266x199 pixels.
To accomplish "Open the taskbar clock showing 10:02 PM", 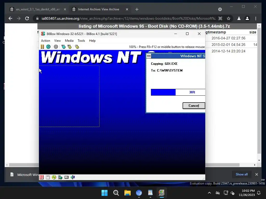I will point(247,193).
